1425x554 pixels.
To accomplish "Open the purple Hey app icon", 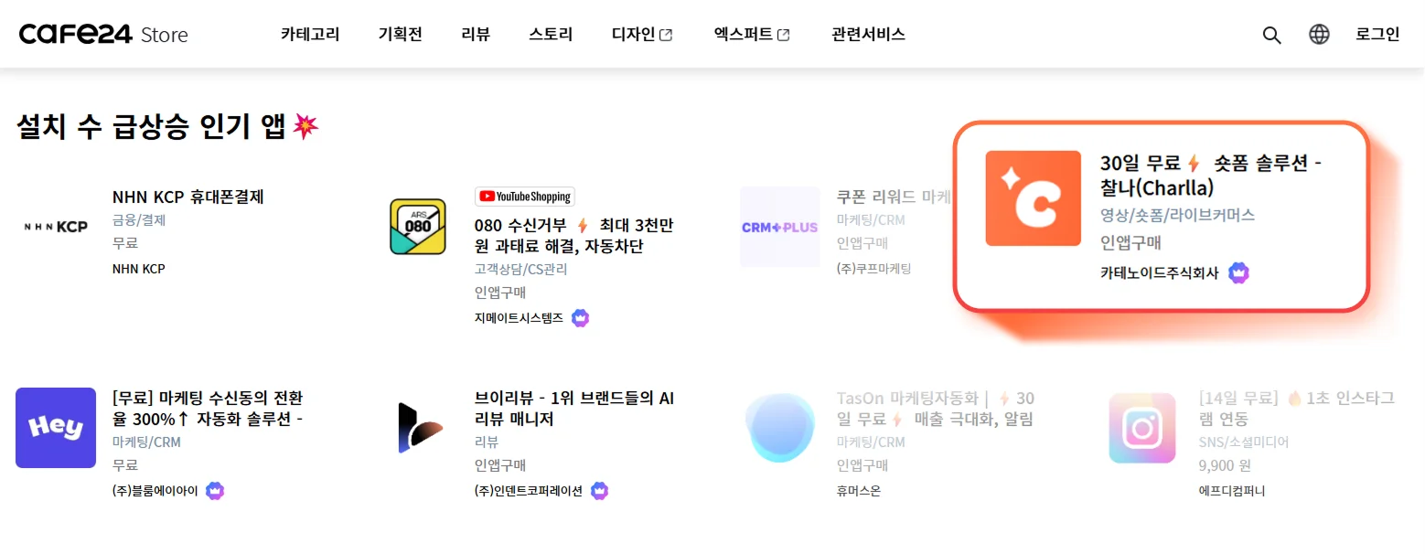I will (x=56, y=428).
